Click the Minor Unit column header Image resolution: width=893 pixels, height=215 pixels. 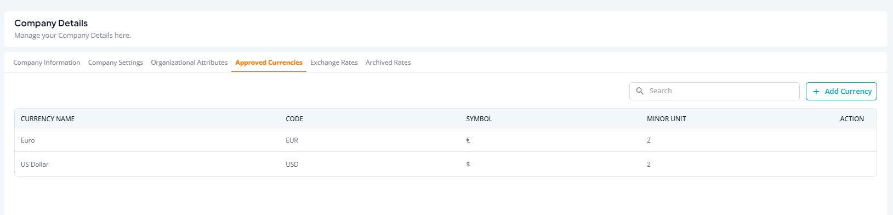[x=667, y=119]
